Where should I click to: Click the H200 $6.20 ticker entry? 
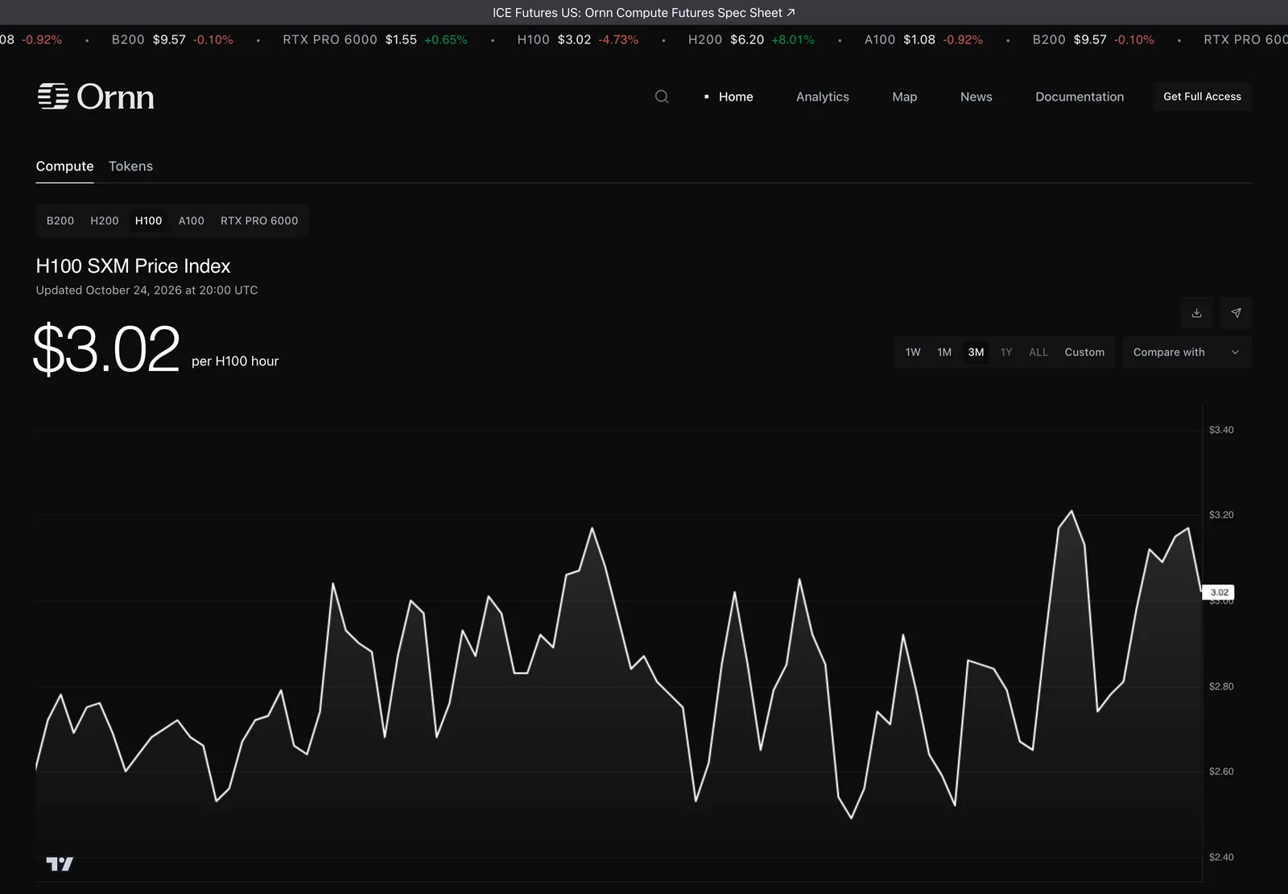coord(751,39)
